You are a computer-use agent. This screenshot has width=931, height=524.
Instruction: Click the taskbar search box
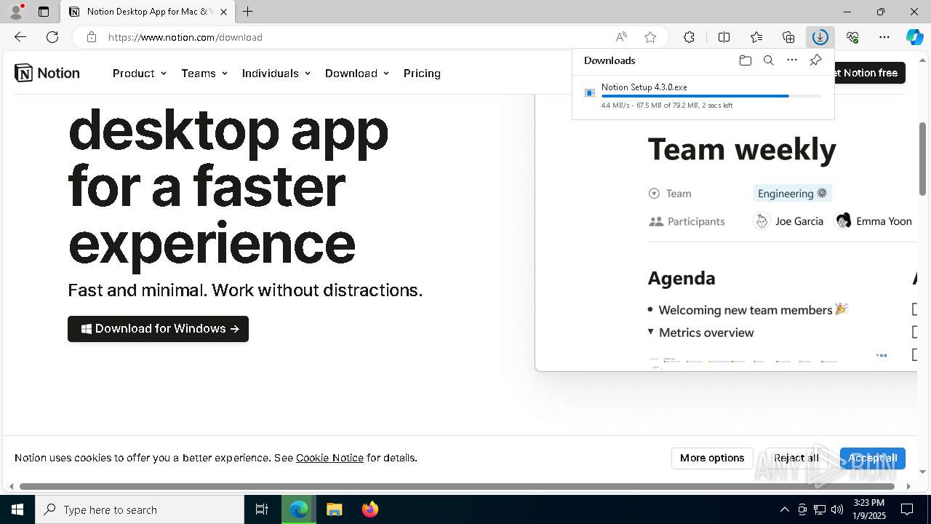140,509
